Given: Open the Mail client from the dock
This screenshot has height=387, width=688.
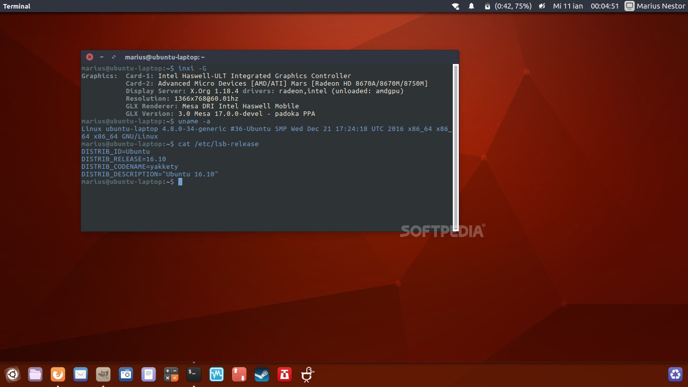Looking at the screenshot, I should click(80, 374).
